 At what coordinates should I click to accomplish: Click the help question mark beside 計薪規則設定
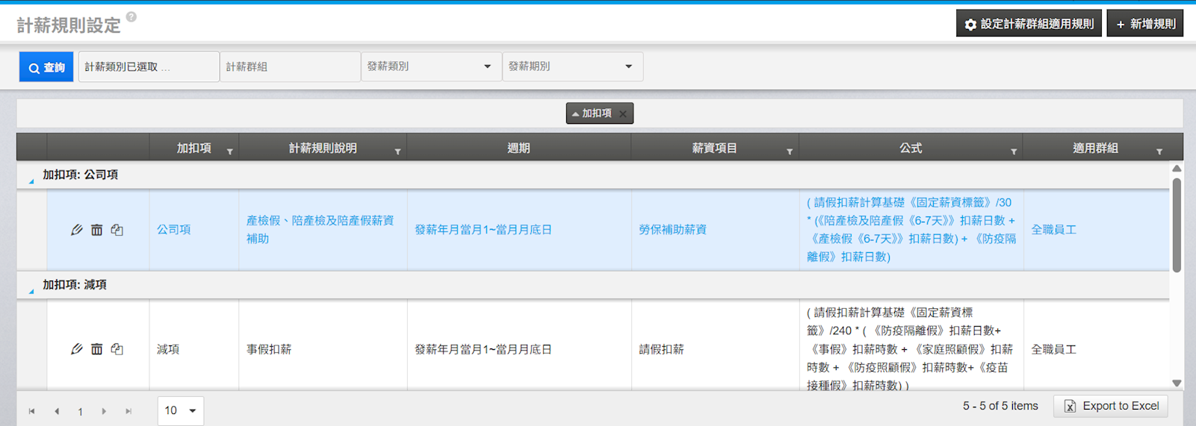pyautogui.click(x=131, y=17)
